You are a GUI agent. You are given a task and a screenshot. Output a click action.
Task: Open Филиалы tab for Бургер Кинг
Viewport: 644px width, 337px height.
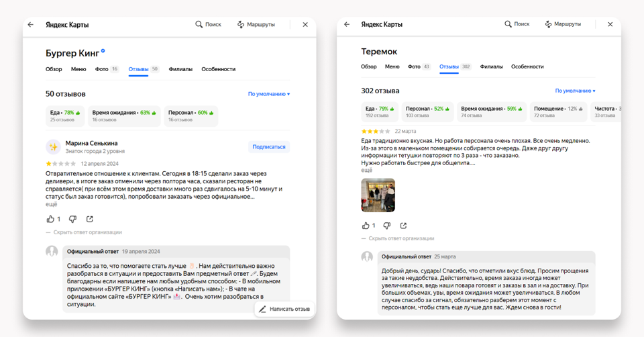point(180,69)
